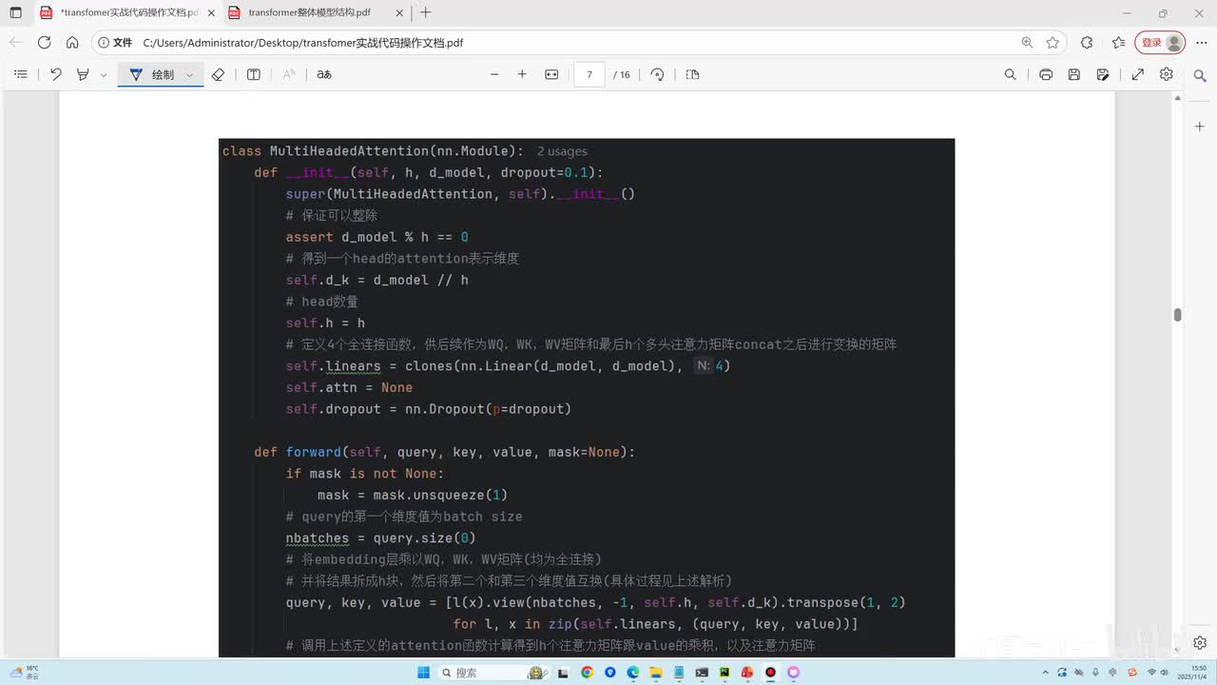
Task: Fit the PDF page to width
Action: pos(551,74)
